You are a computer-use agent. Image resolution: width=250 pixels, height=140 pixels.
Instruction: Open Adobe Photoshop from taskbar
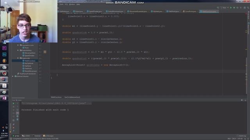tap(4, 54)
